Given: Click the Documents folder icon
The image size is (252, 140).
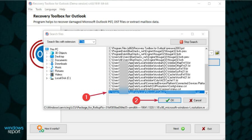Looking at the screenshot, I should coord(52,60).
